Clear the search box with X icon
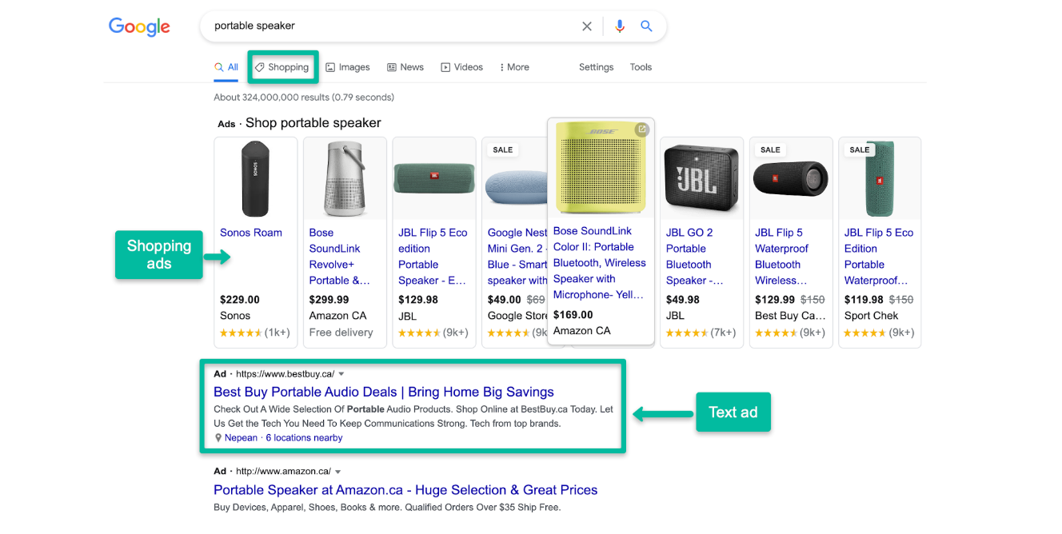1062x534 pixels. (587, 26)
